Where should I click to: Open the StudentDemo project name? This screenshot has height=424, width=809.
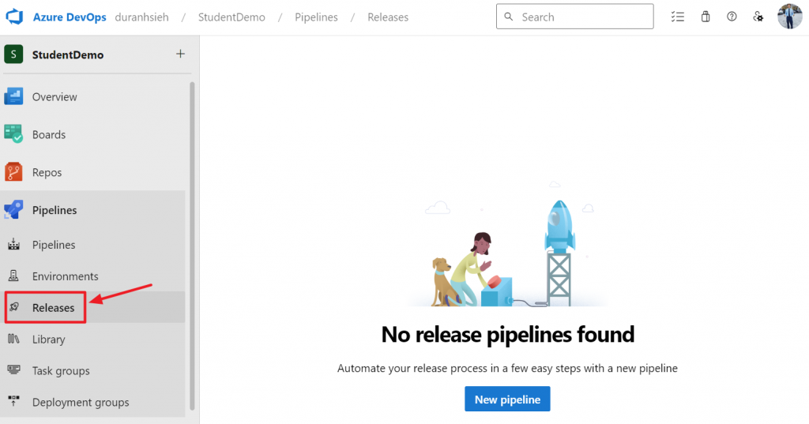coord(68,54)
